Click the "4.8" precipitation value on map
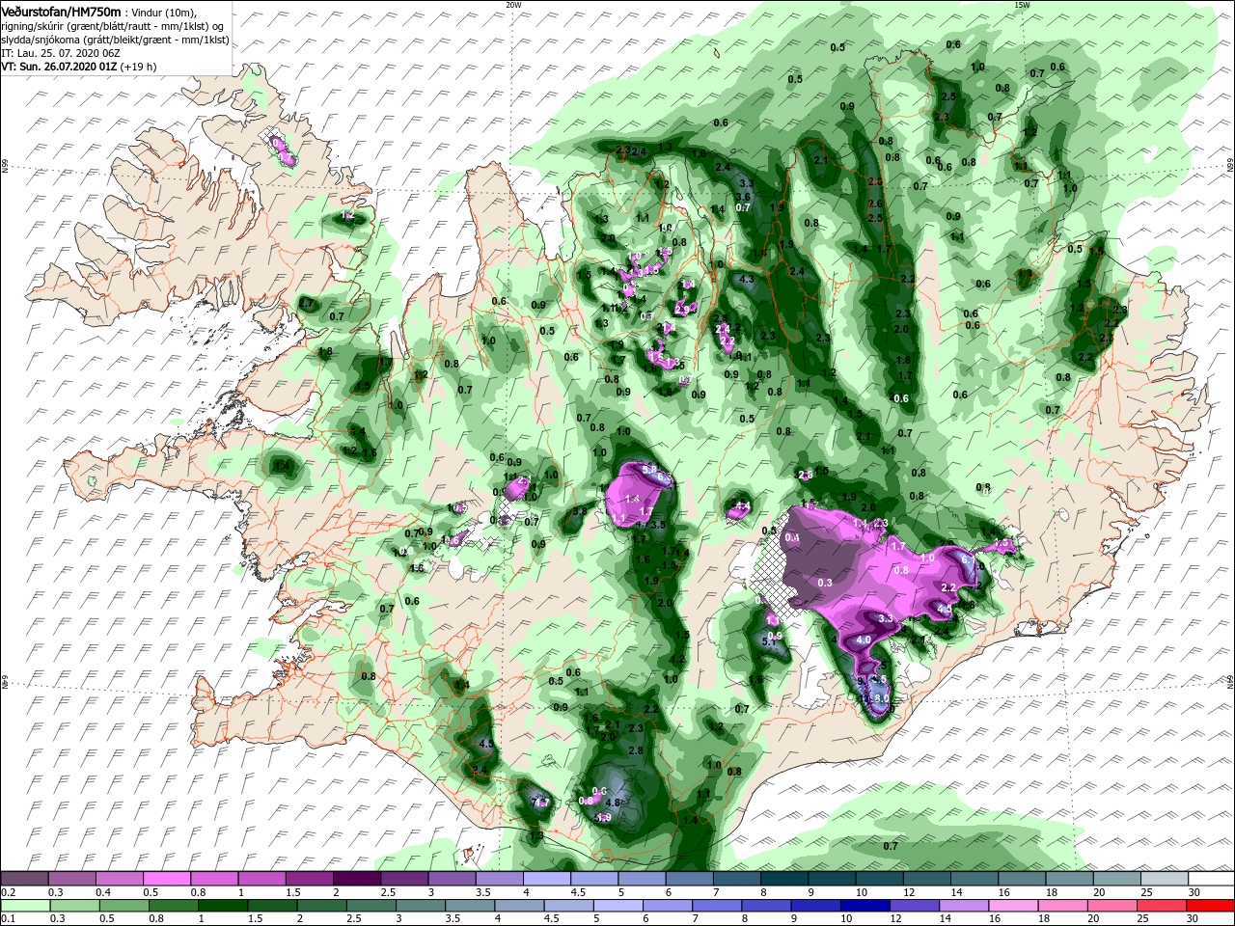 coord(611,803)
